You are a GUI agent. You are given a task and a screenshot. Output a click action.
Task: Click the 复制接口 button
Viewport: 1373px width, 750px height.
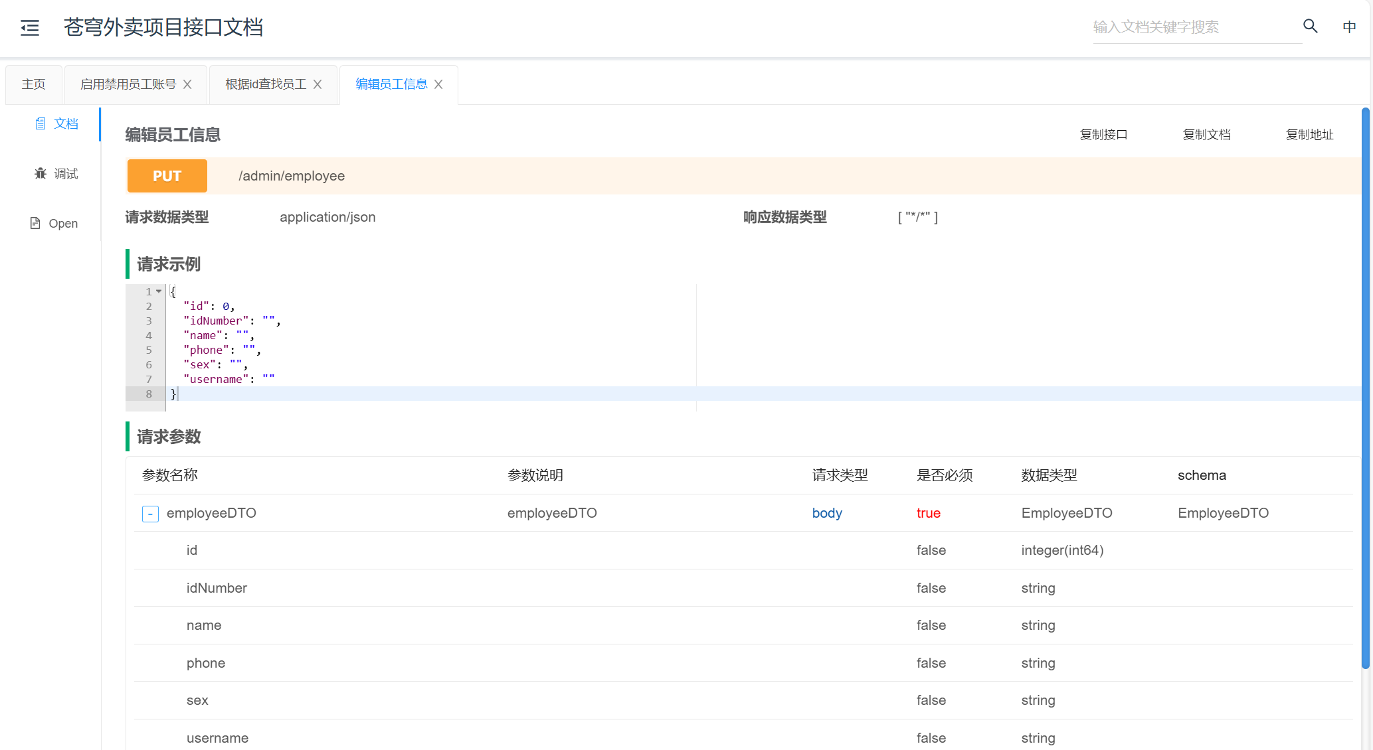(1103, 135)
